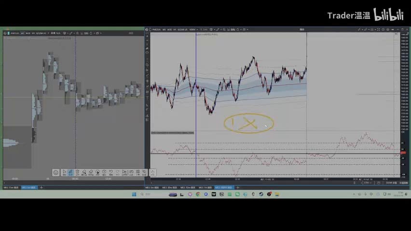
Task: Click the fullscreen icon in right window toolbar
Action: click(378, 29)
